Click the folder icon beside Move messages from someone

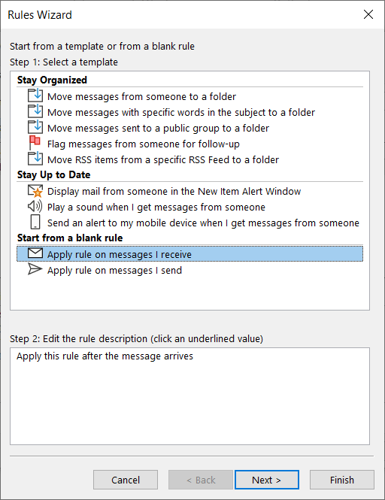pyautogui.click(x=35, y=95)
